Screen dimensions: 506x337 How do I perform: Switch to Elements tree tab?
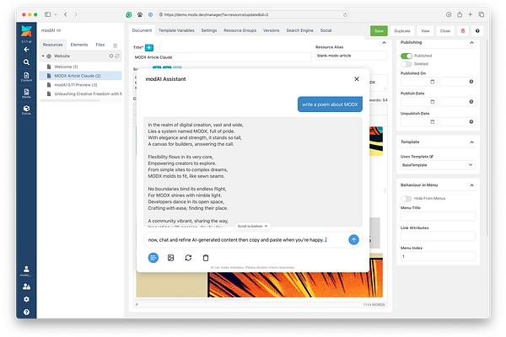79,45
